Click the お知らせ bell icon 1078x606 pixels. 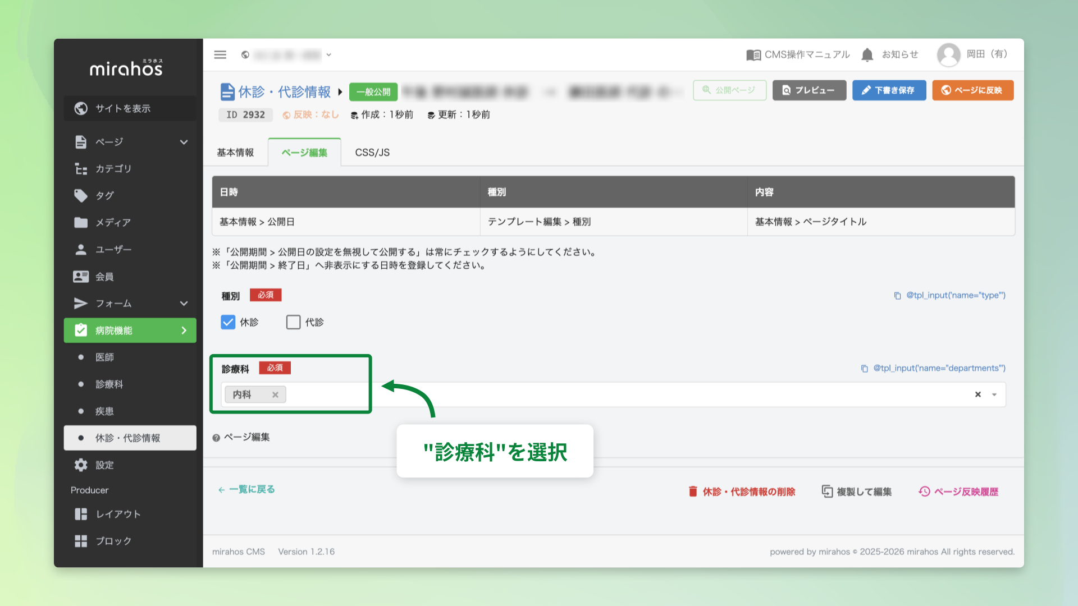pos(867,54)
